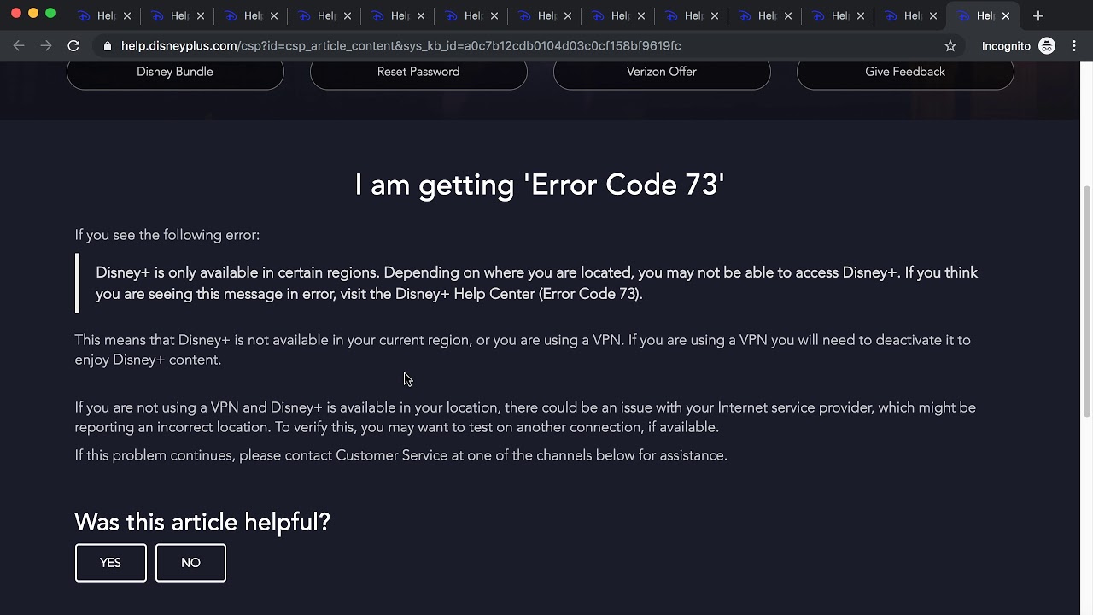This screenshot has width=1093, height=615.
Task: Open the Chrome three-dot menu
Action: coord(1074,45)
